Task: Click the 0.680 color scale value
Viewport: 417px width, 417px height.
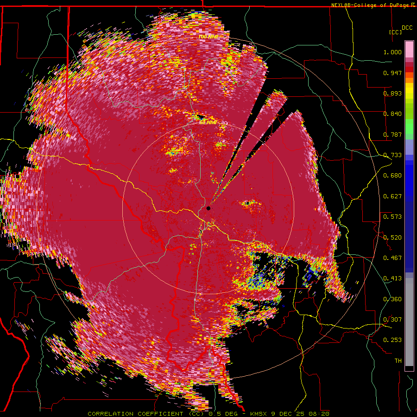Action: 392,176
